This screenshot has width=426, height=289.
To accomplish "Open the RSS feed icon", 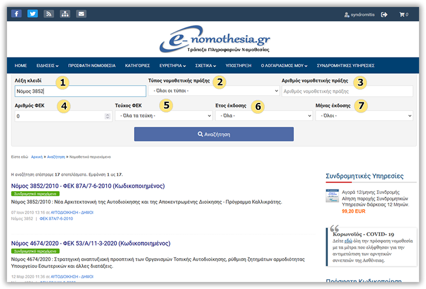I will tap(49, 14).
